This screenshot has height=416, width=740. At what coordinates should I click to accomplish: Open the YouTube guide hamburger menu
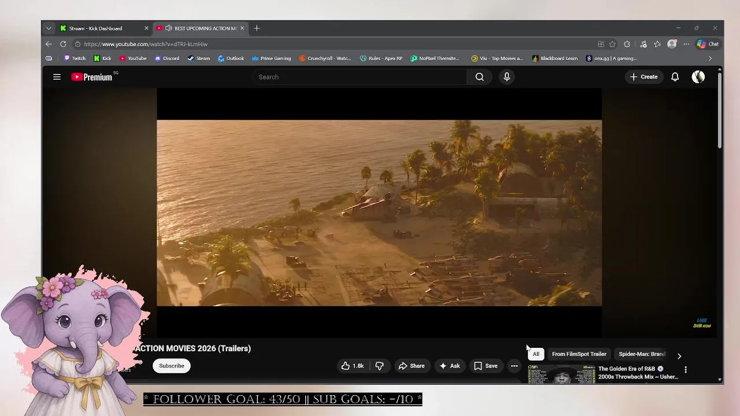tap(57, 77)
